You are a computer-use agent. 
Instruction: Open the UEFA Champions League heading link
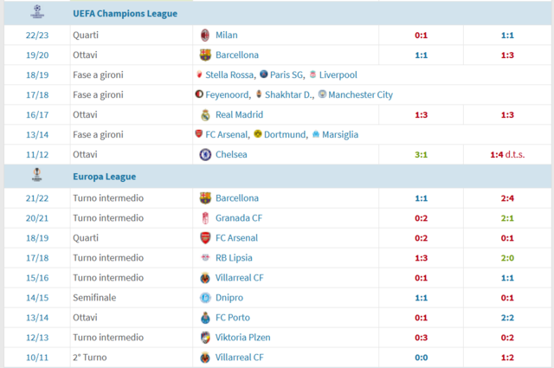[x=125, y=14]
